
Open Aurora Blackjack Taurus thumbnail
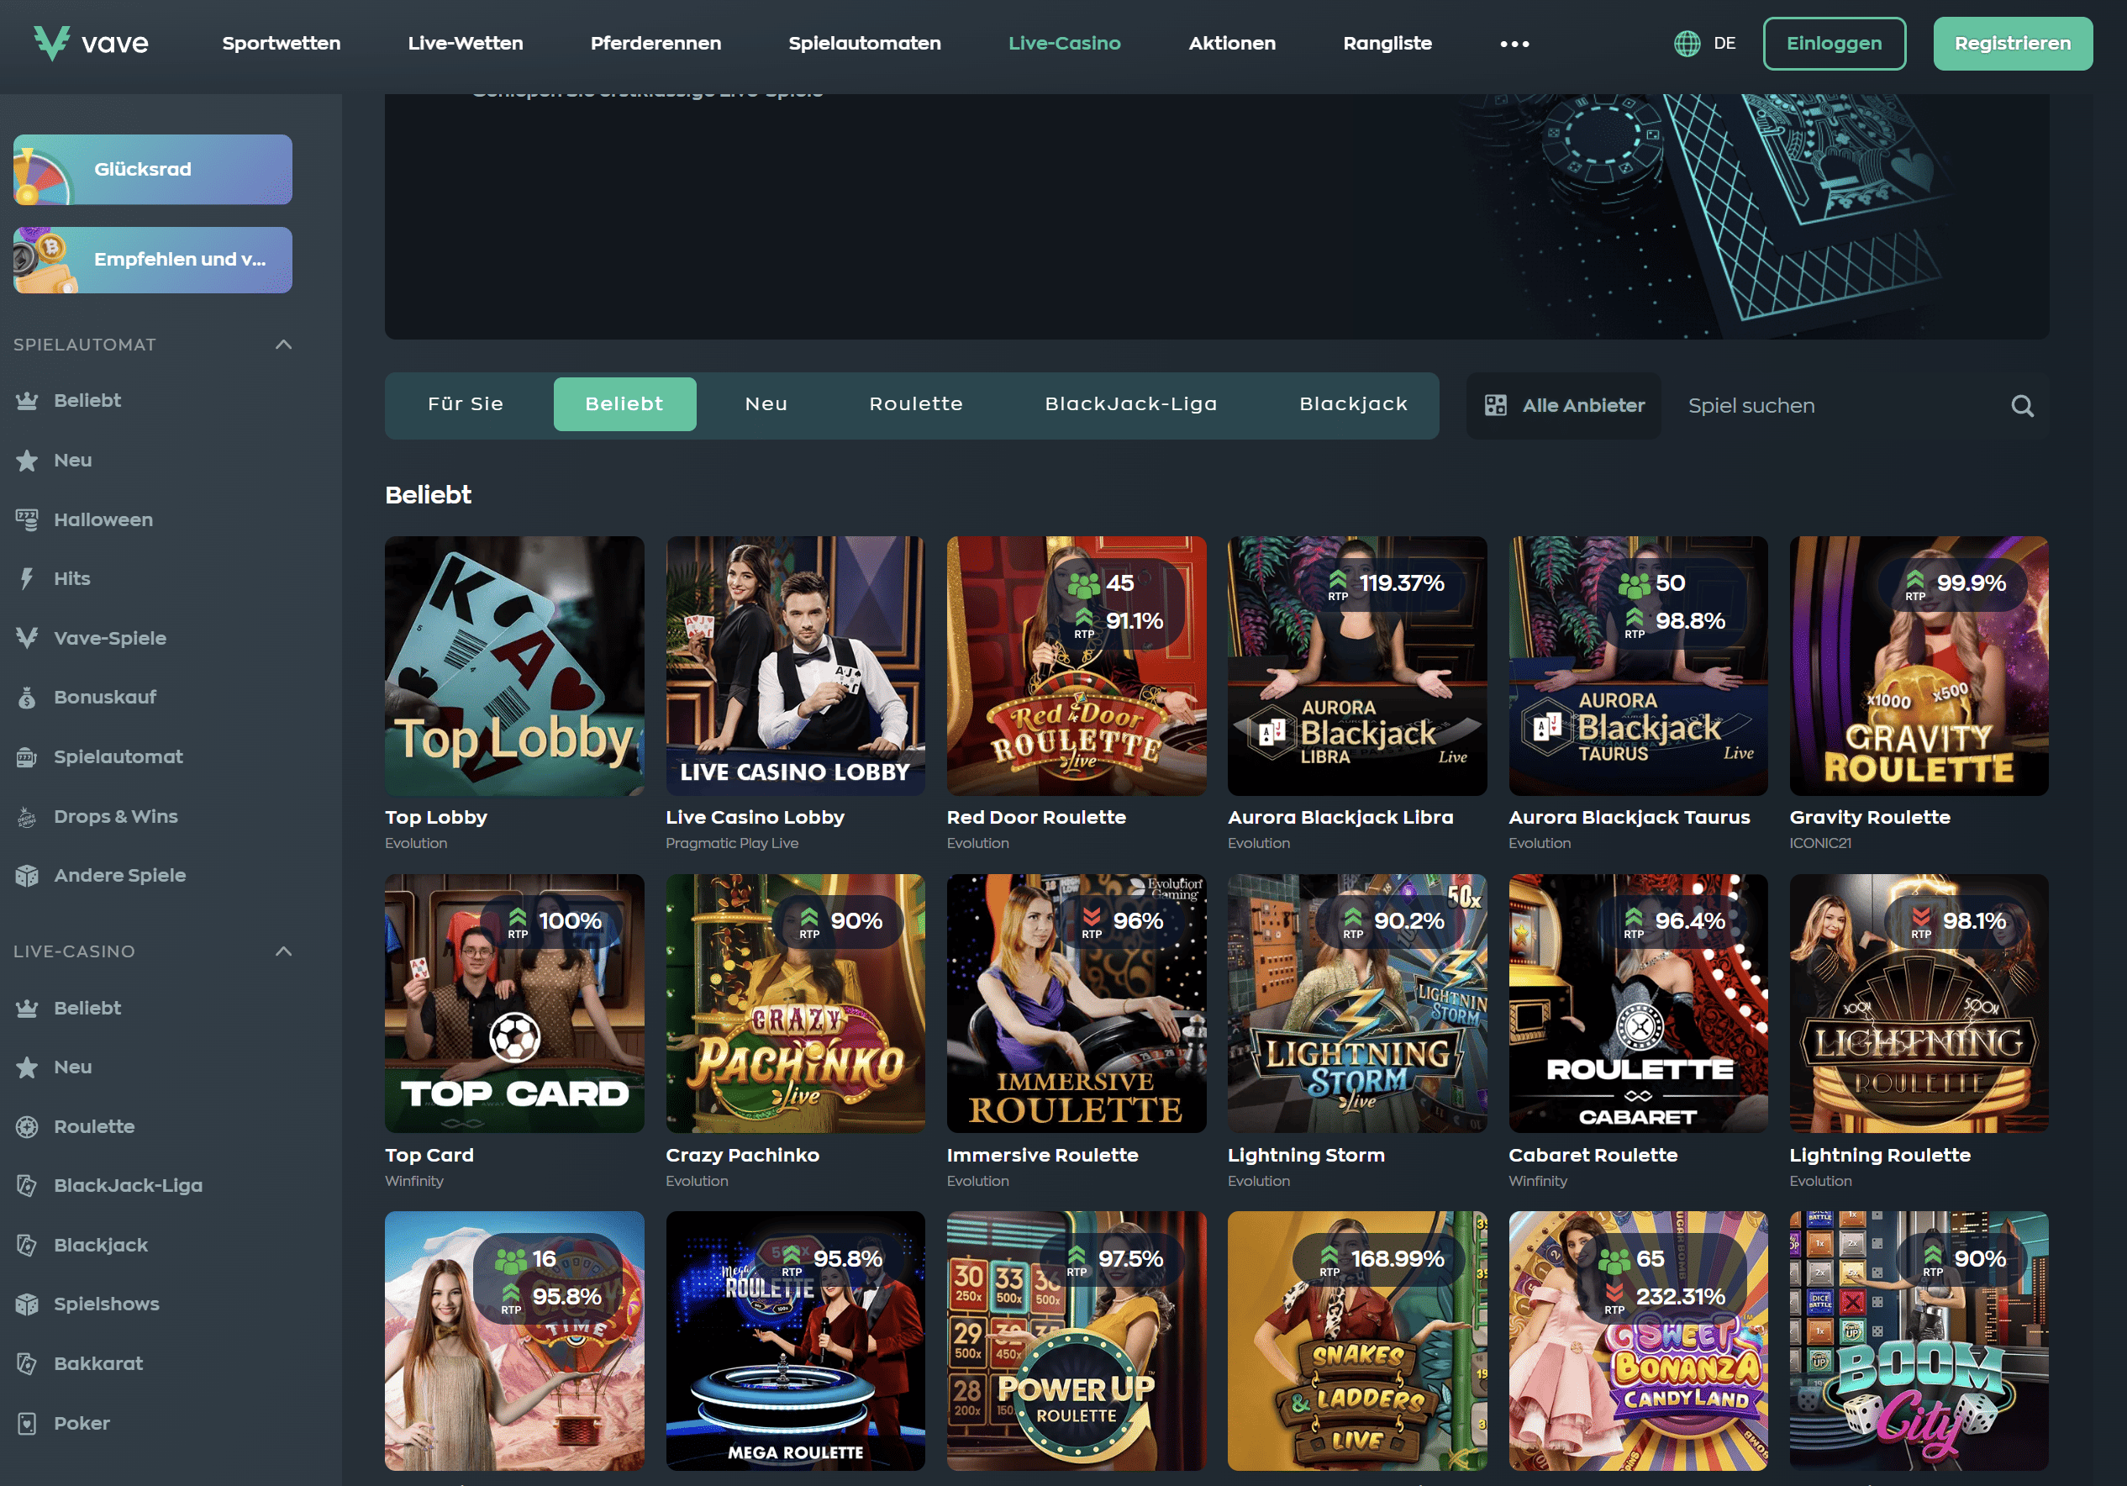[1638, 667]
